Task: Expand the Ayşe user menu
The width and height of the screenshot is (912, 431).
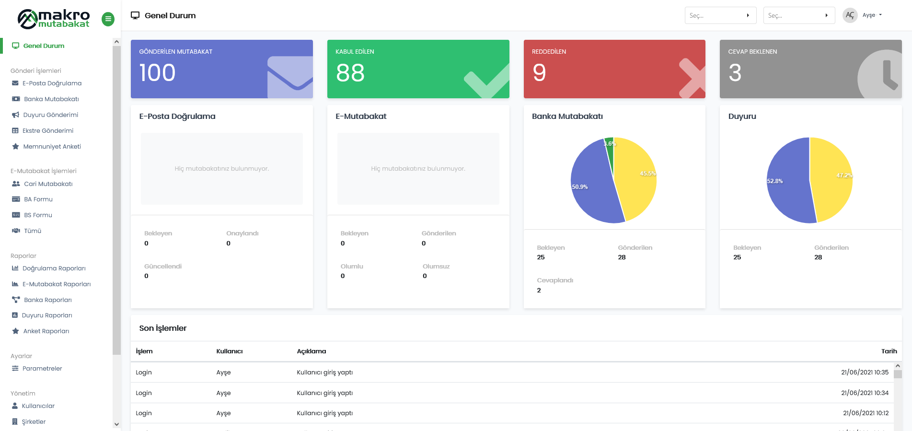Action: click(872, 15)
